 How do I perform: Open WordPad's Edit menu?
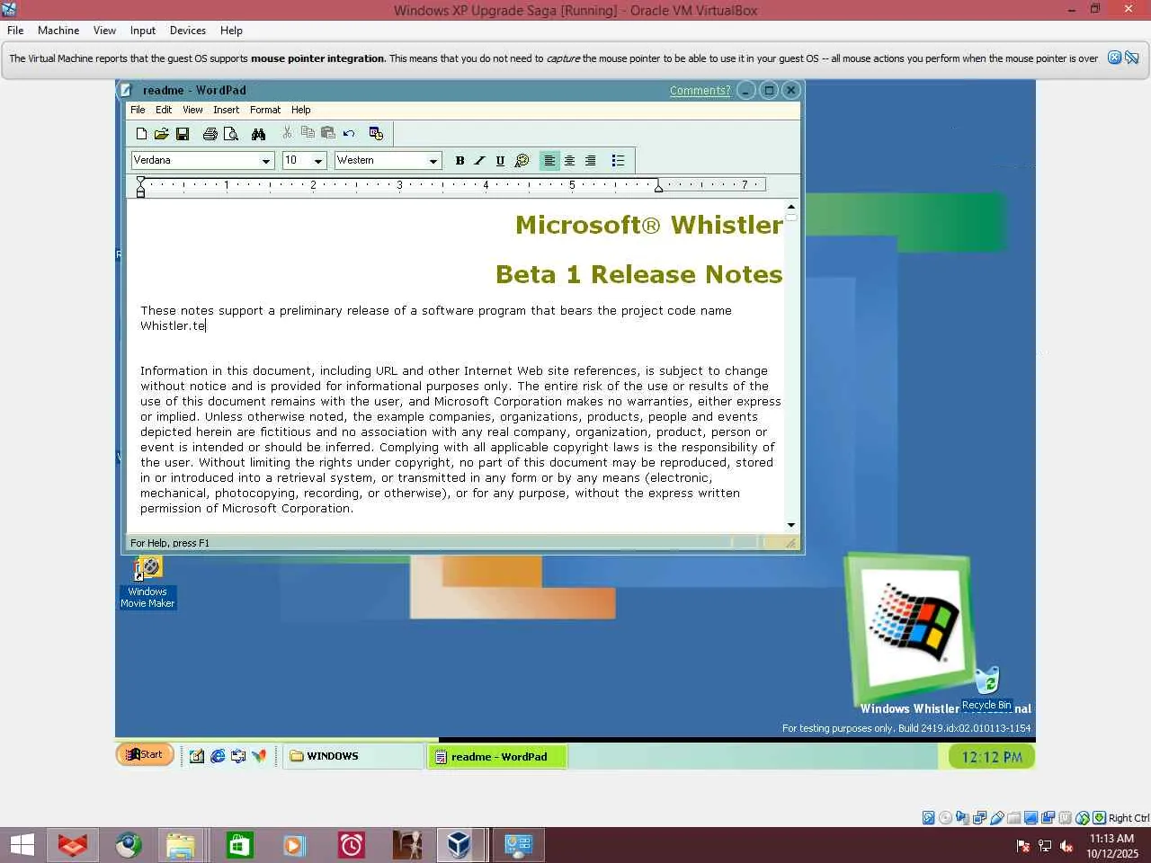coord(164,110)
